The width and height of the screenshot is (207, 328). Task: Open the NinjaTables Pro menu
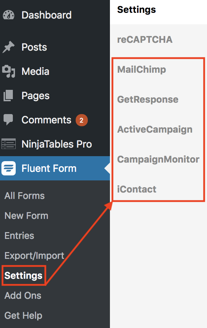pyautogui.click(x=55, y=144)
